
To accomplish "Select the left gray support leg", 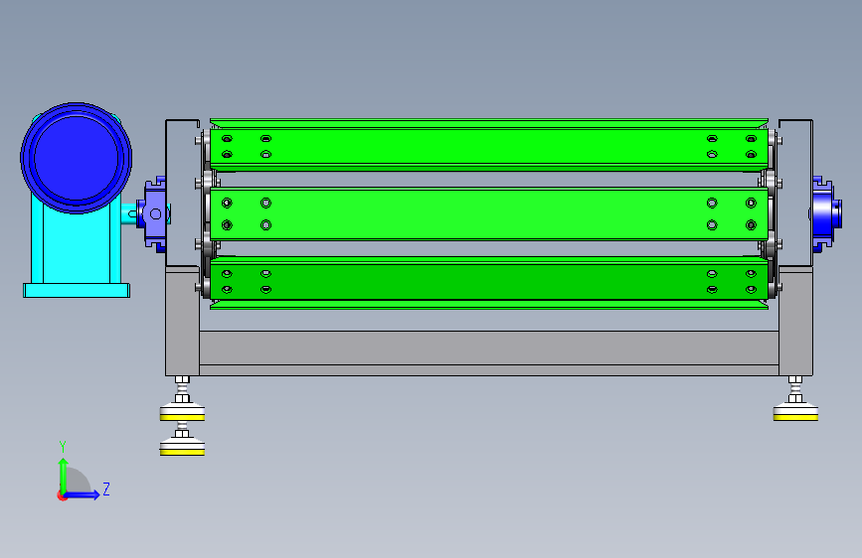I will (183, 322).
